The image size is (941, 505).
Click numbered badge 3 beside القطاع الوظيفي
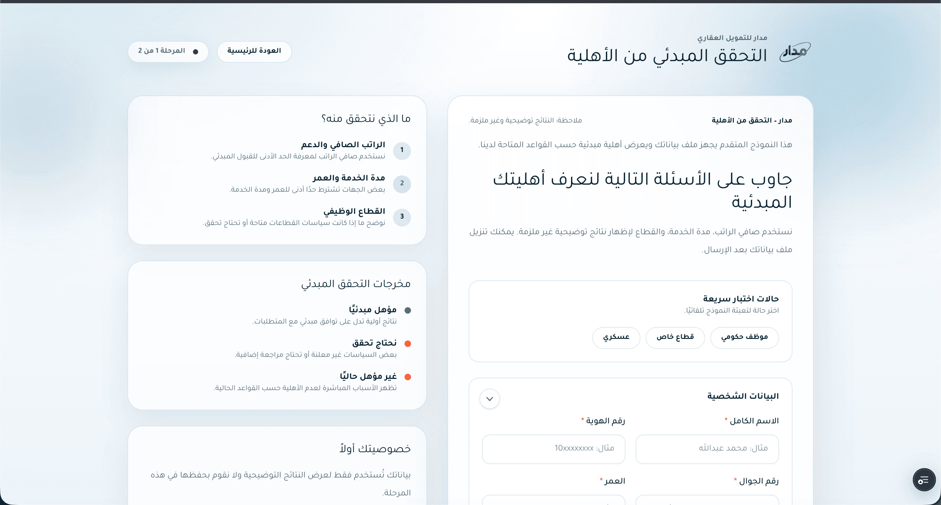click(402, 217)
